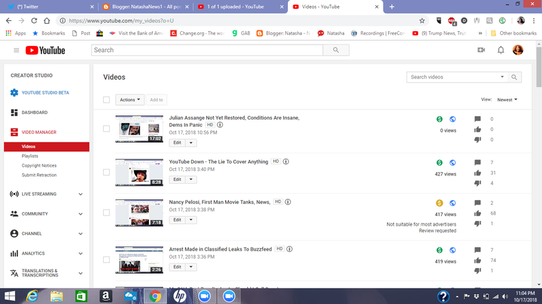Click info icon next to YouTube Down video
542x304 pixels.
tap(286, 162)
